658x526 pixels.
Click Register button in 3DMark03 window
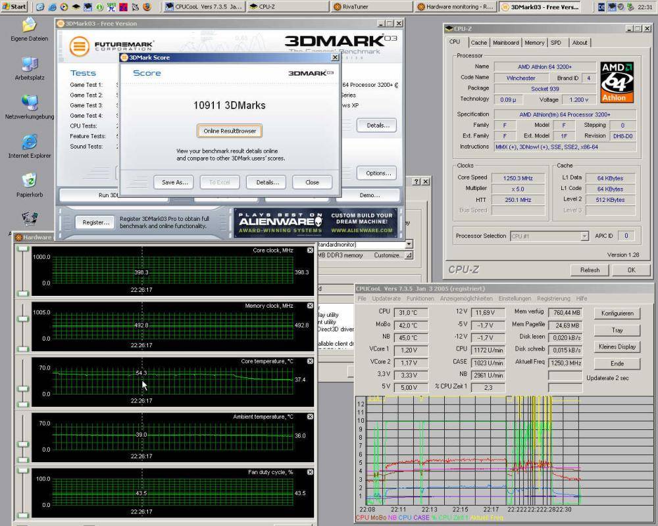tap(95, 222)
